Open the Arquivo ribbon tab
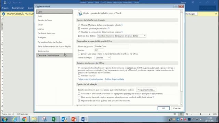Image resolution: width=219 pixels, height=123 pixels. pos(5,8)
